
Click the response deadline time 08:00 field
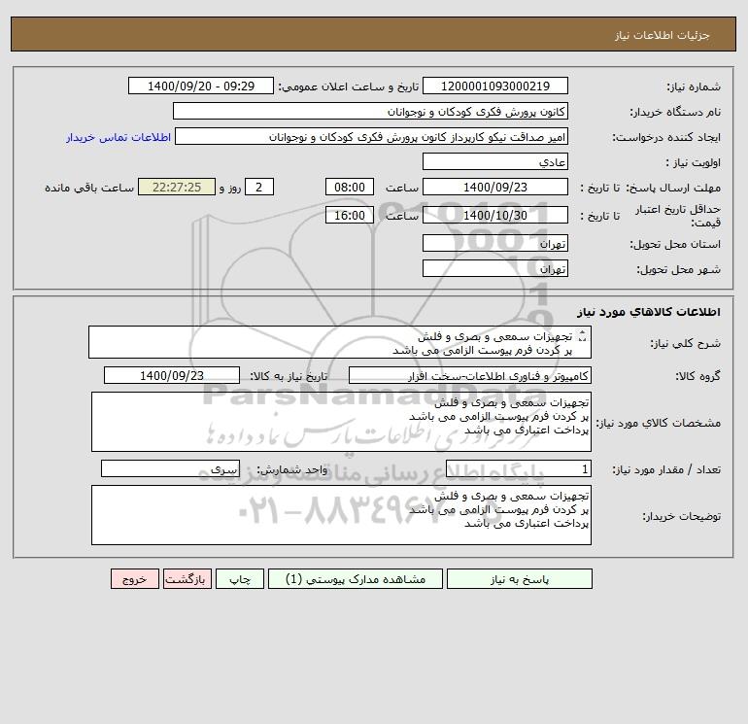350,188
